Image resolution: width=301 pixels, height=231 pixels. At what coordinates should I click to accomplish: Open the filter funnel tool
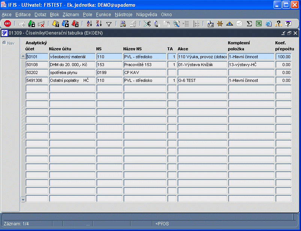tap(109, 24)
